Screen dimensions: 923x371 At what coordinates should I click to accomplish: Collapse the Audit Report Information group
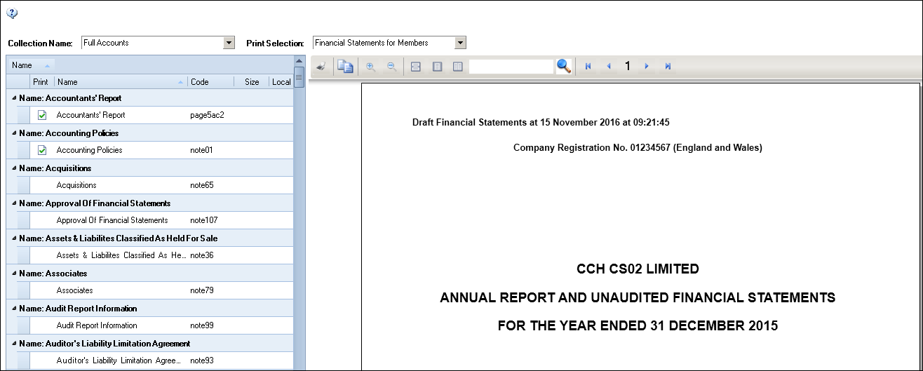[x=14, y=309]
